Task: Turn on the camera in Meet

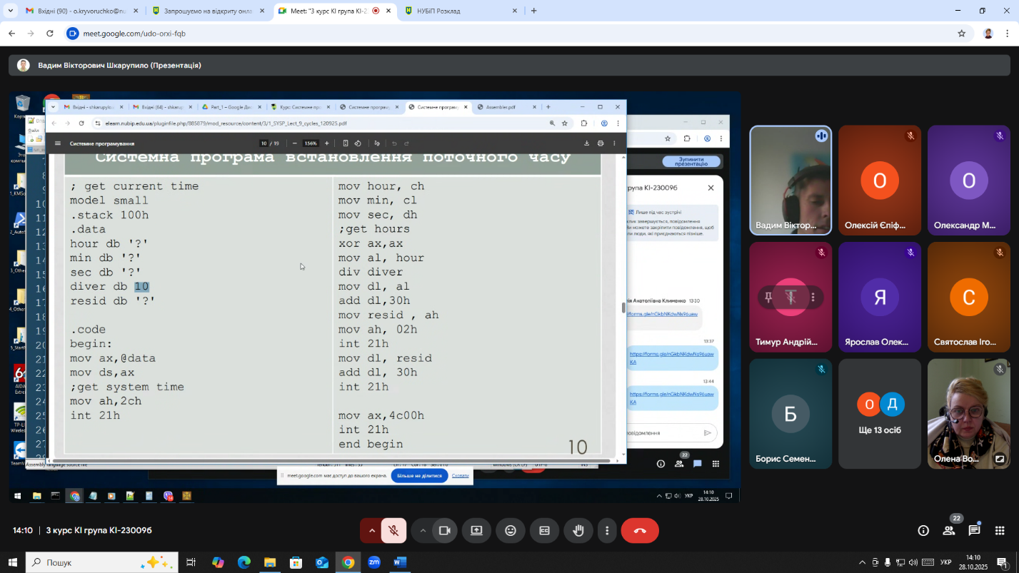Action: [444, 530]
